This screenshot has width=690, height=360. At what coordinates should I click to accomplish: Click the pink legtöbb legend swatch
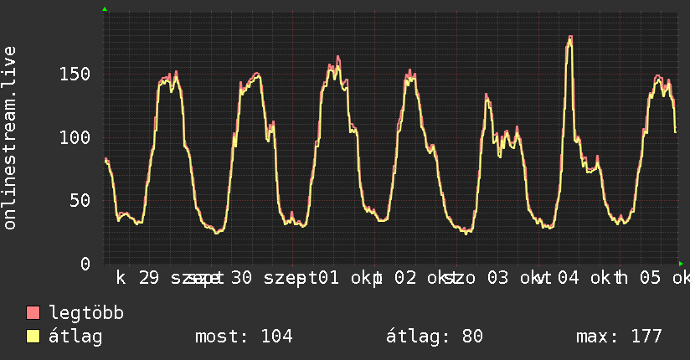33,313
